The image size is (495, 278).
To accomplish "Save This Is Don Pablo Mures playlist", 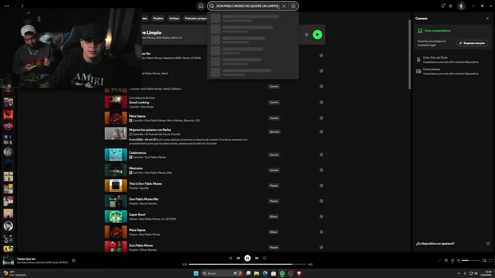I will pos(321,185).
